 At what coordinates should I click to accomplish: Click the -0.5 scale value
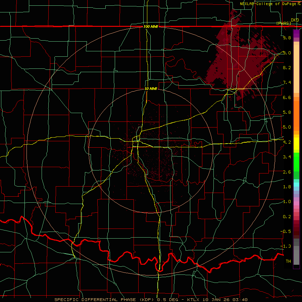(x=286, y=232)
